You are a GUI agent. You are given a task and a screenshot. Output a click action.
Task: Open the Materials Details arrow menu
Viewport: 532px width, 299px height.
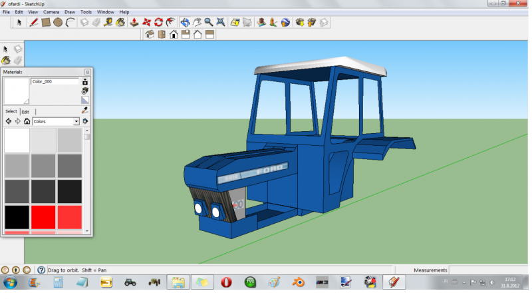pos(85,121)
